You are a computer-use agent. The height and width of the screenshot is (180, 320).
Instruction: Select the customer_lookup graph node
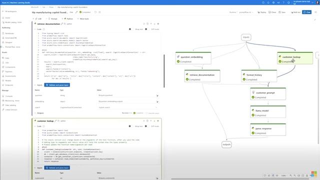pyautogui.click(x=295, y=58)
